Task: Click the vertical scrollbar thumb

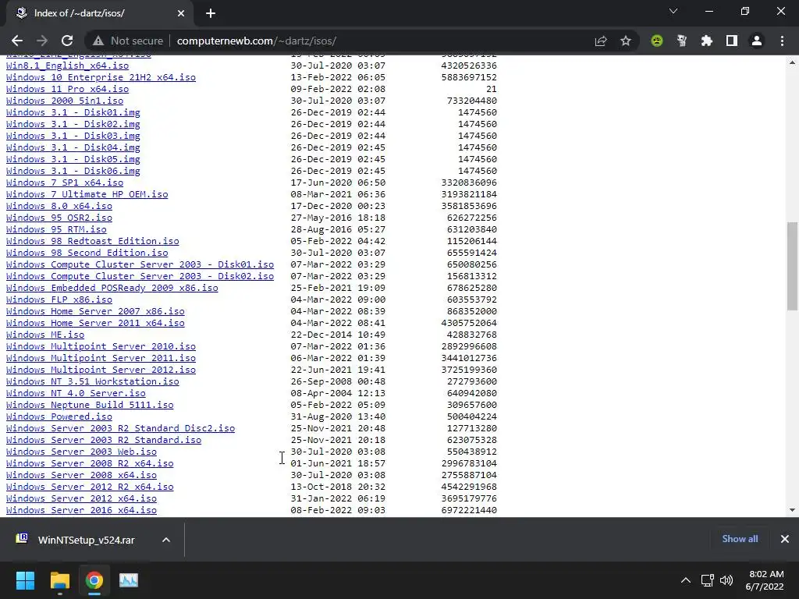Action: [792, 266]
